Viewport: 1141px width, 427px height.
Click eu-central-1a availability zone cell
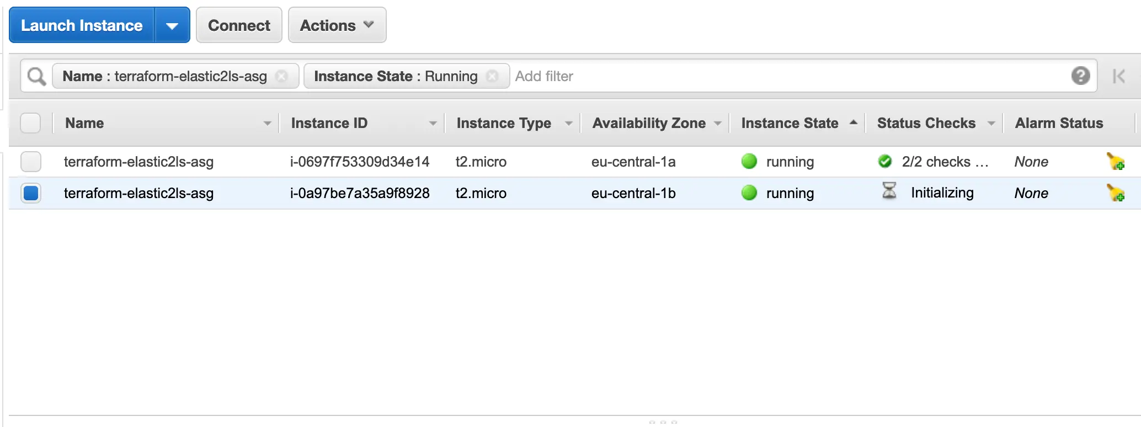[633, 162]
